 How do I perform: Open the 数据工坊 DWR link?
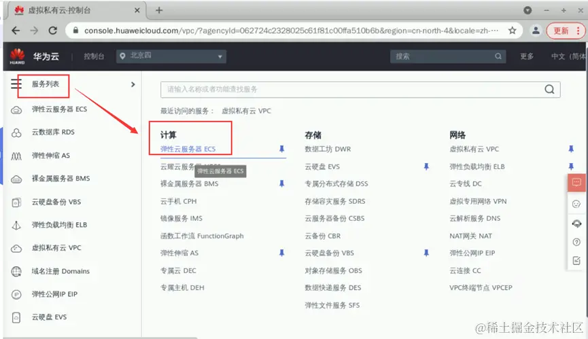[x=328, y=149]
